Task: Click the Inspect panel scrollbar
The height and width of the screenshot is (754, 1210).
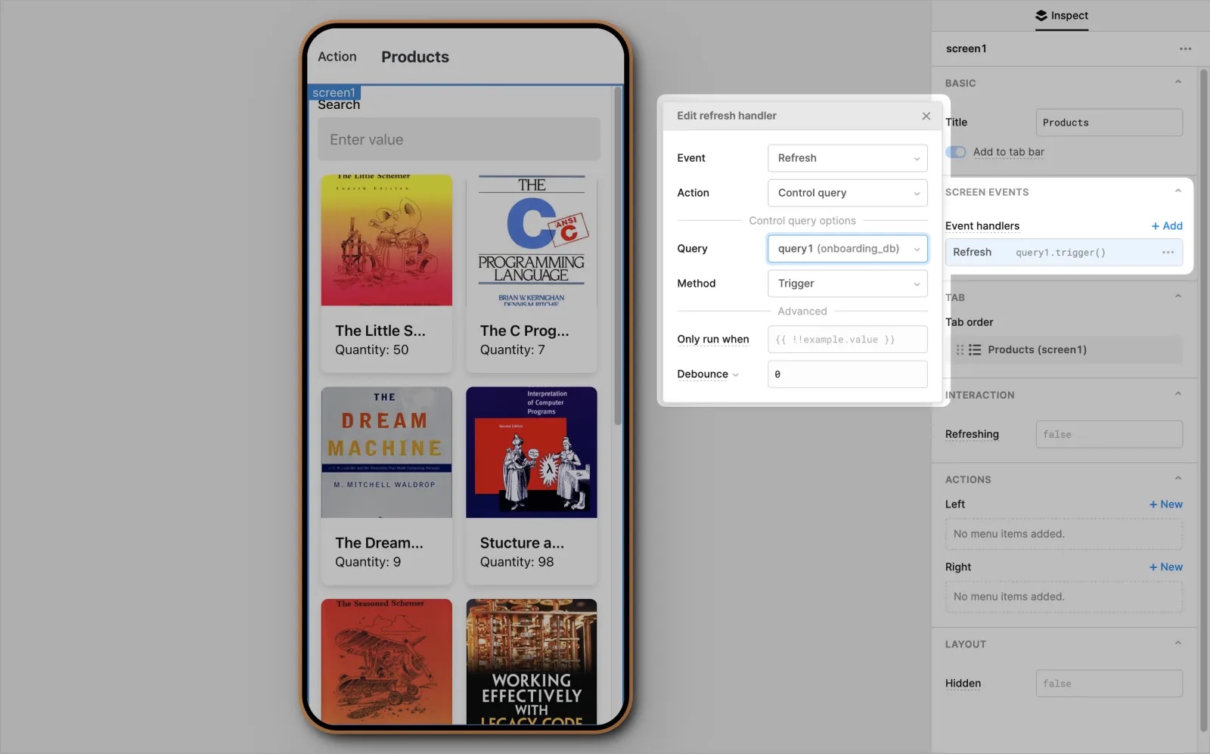Action: click(1203, 401)
